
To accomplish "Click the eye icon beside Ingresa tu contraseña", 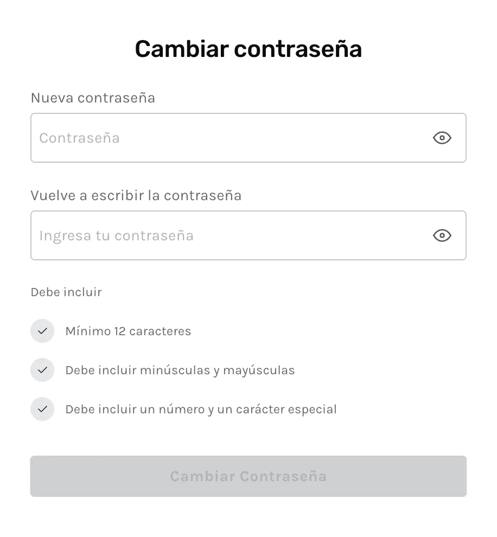I will pos(442,235).
